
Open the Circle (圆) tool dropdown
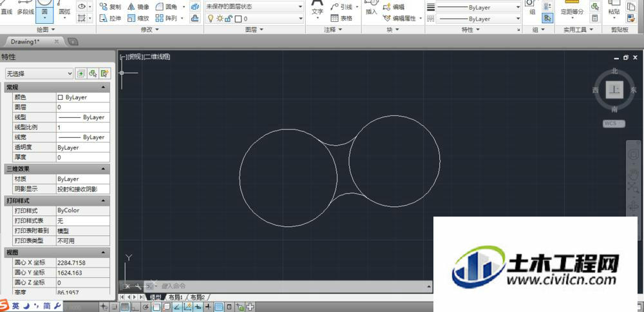tap(44, 17)
